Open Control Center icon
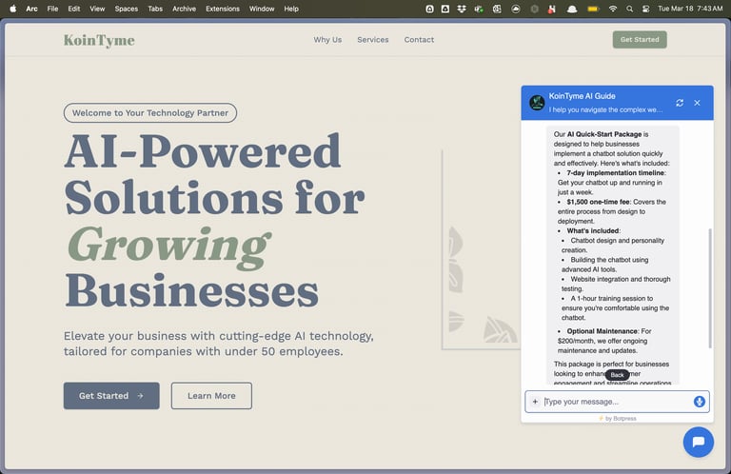Viewport: 731px width, 474px height. pos(645,9)
